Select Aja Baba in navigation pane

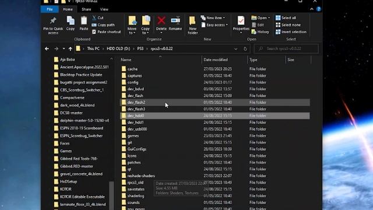(x=68, y=60)
